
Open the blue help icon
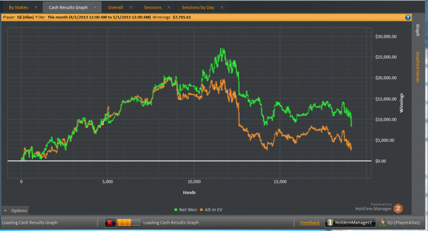tap(408, 18)
